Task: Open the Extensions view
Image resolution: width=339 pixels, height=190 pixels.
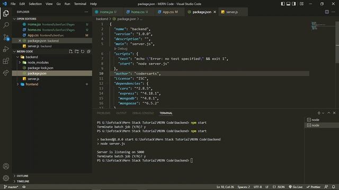Action: pyautogui.click(x=6, y=61)
